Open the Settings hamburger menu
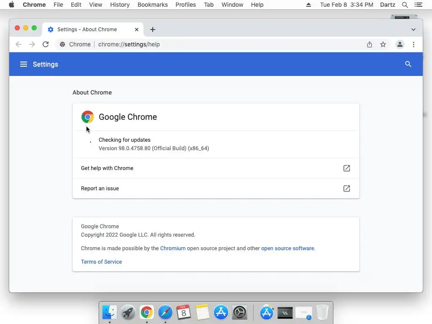The height and width of the screenshot is (324, 432). (24, 64)
